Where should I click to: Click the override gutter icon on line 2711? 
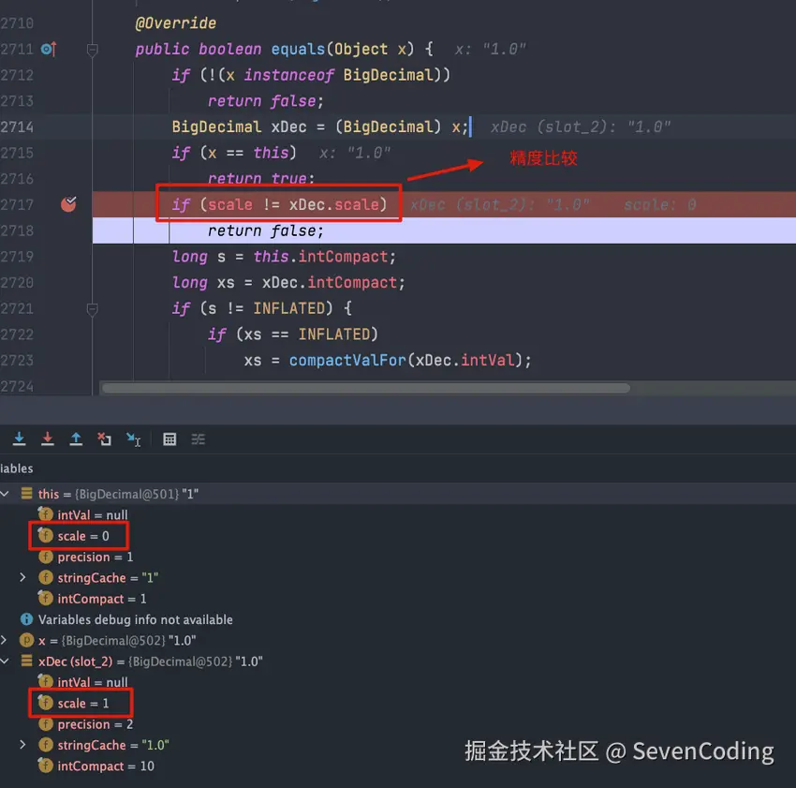[49, 50]
